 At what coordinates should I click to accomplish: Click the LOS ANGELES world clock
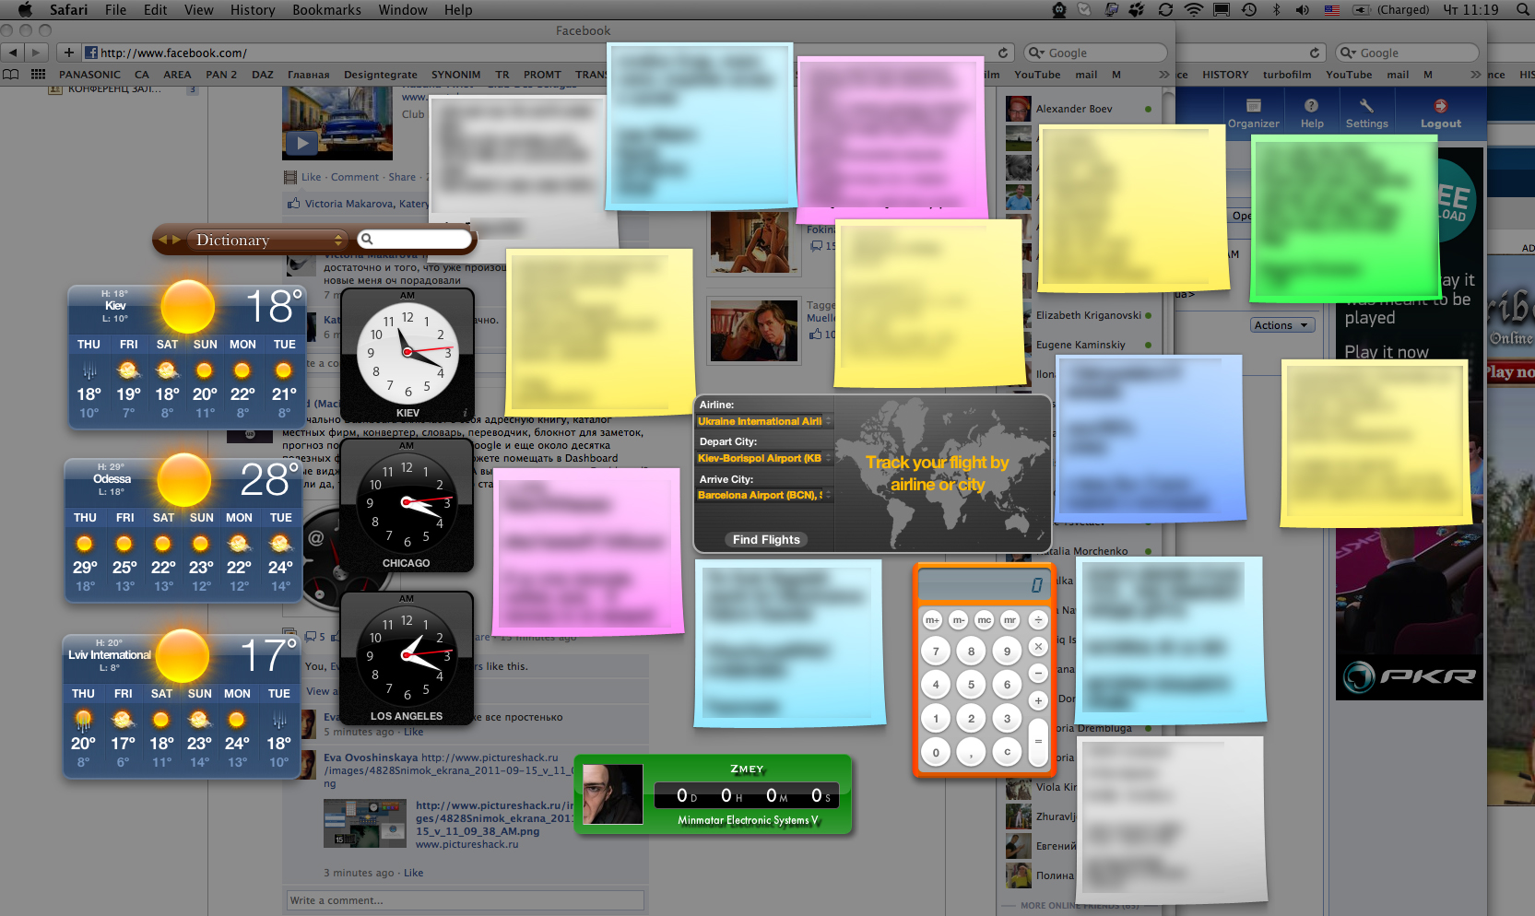tap(407, 658)
